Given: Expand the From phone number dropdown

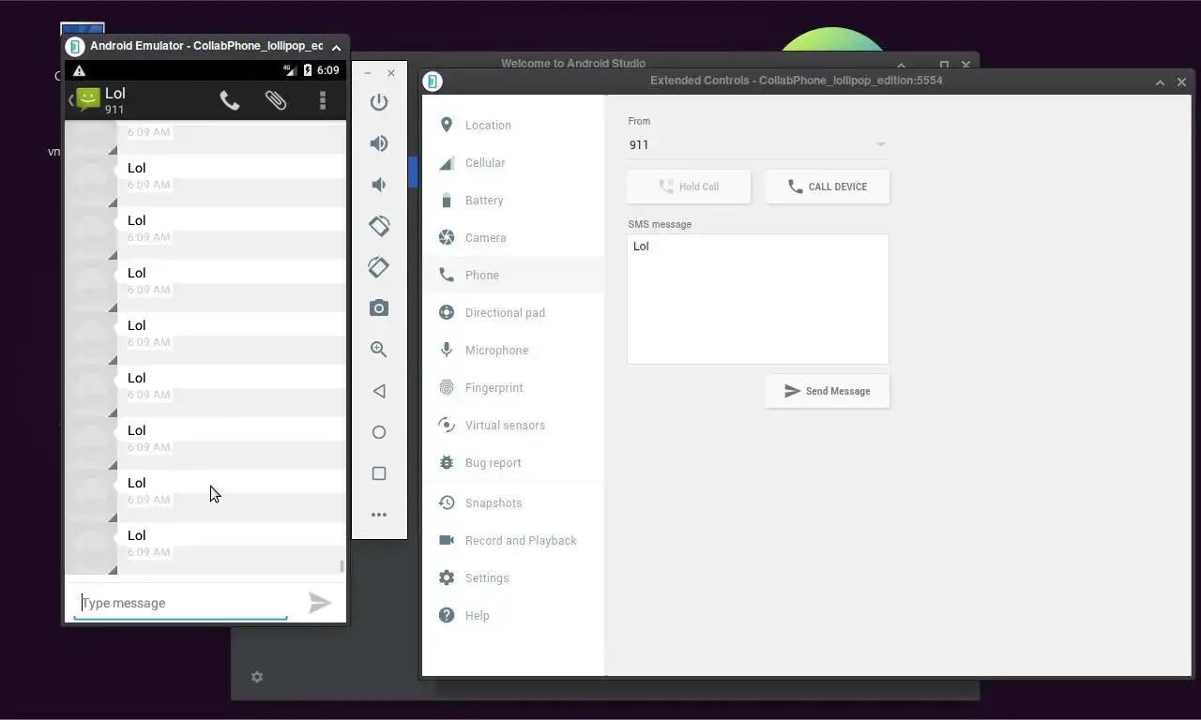Looking at the screenshot, I should [880, 144].
